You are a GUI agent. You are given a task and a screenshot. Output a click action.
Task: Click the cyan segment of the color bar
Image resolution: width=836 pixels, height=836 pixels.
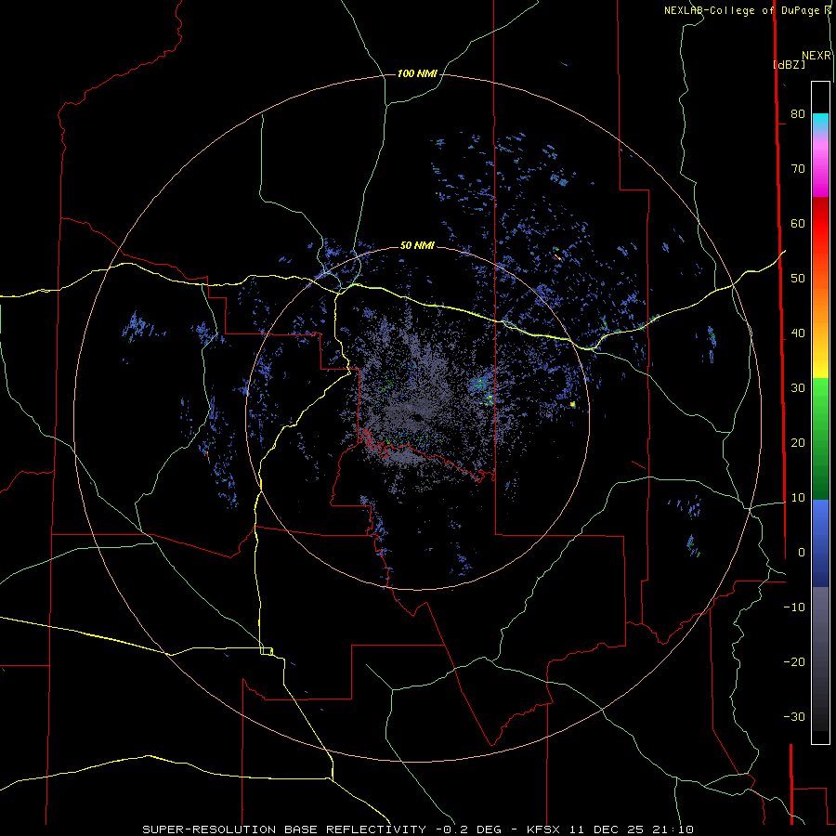[x=820, y=123]
